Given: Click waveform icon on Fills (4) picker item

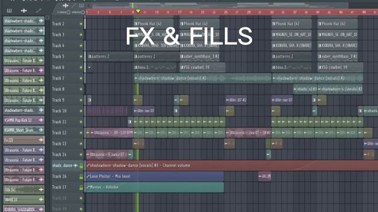Looking at the screenshot, I should pos(41,190).
